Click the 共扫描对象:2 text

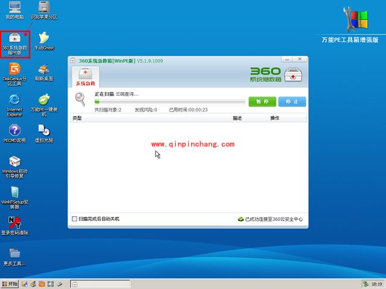point(108,110)
